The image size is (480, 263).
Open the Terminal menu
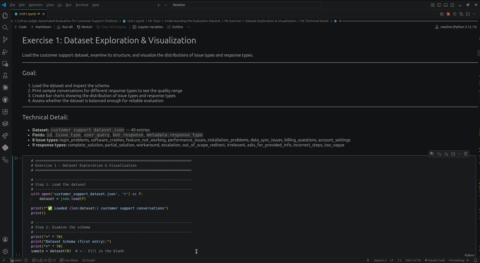pyautogui.click(x=82, y=5)
